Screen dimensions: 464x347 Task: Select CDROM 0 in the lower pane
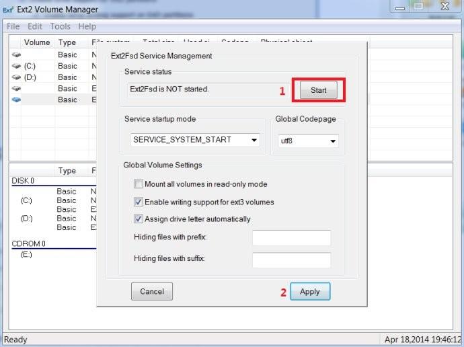pos(28,243)
